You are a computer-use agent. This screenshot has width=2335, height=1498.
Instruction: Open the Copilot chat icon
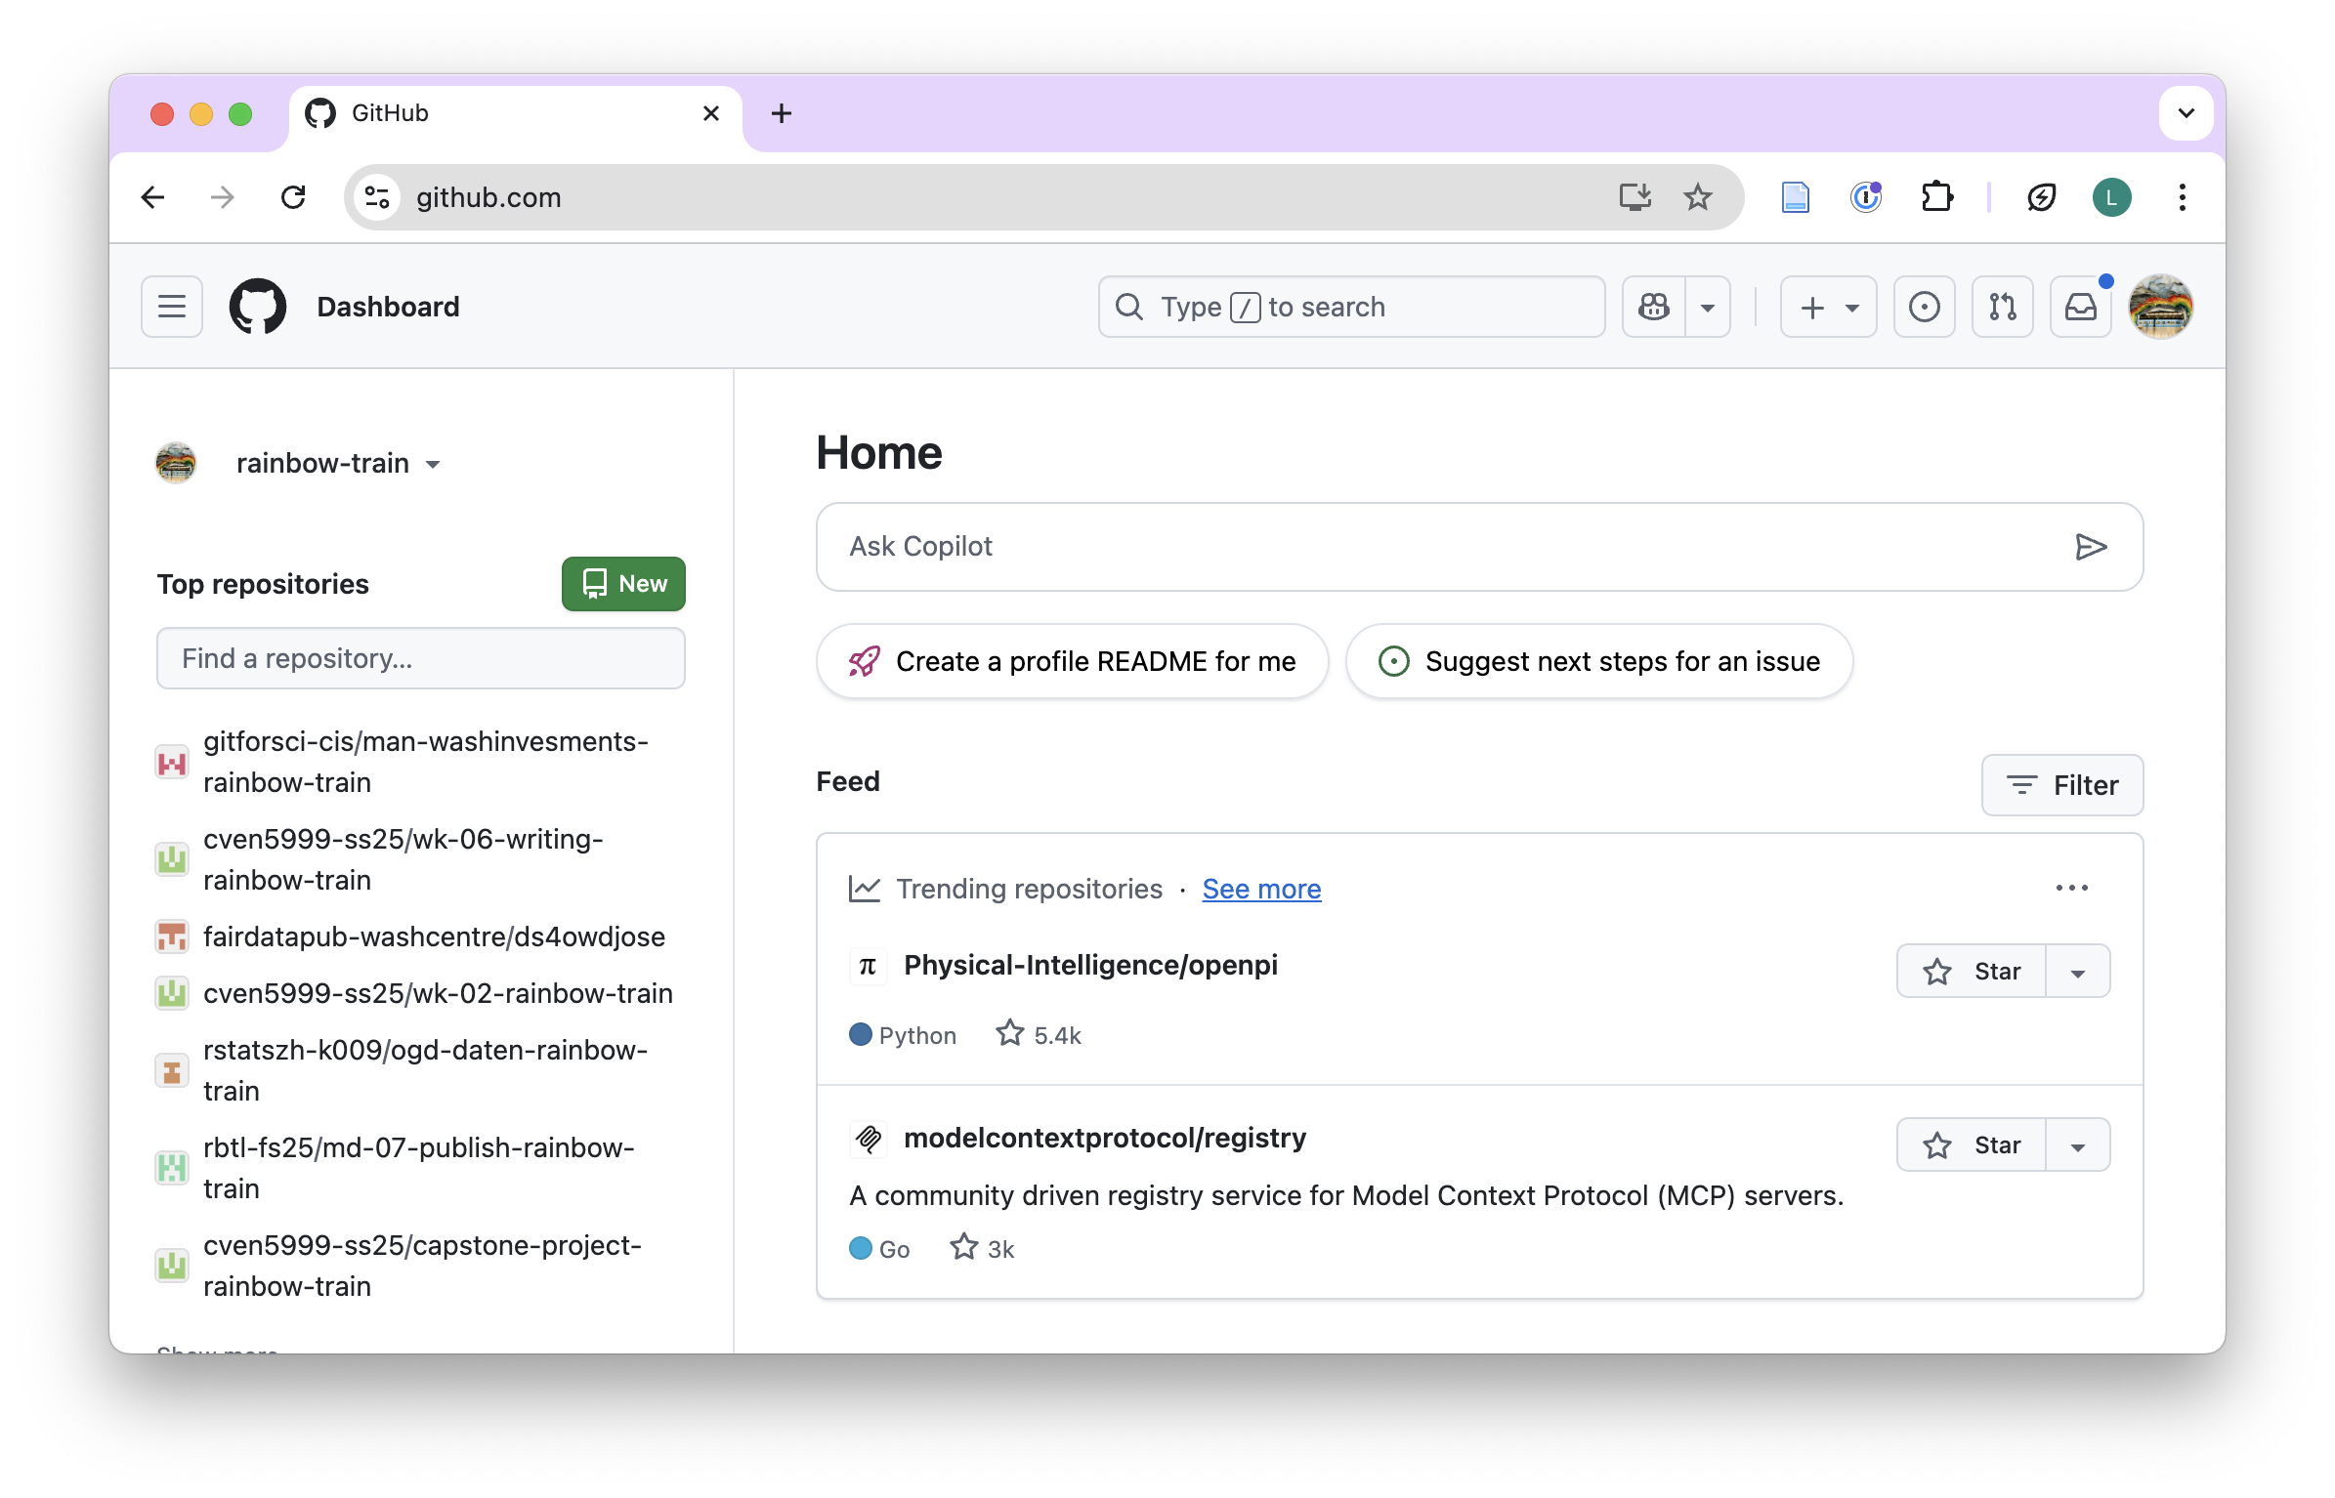pos(1653,307)
